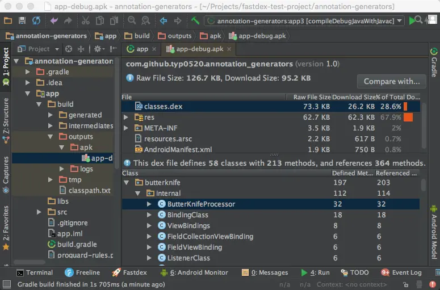The height and width of the screenshot is (290, 440).
Task: Expand the res folder in APK file list
Action: [126, 117]
